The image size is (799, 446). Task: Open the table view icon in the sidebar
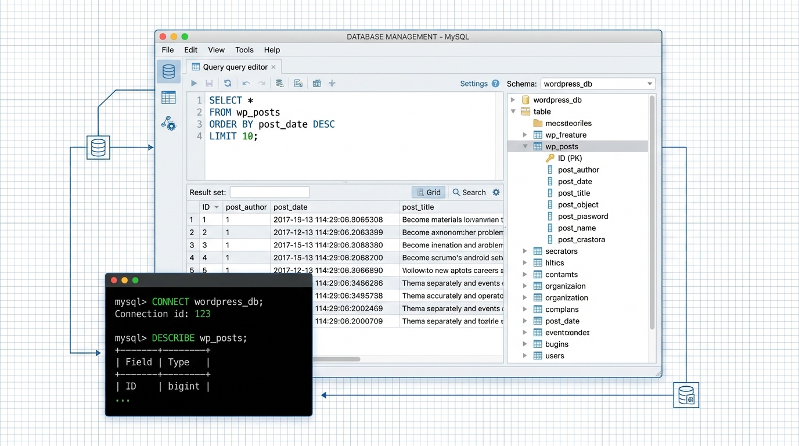coord(168,98)
